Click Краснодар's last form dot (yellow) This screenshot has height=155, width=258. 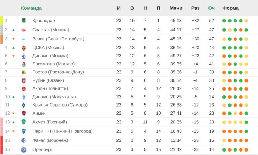[x=246, y=21]
